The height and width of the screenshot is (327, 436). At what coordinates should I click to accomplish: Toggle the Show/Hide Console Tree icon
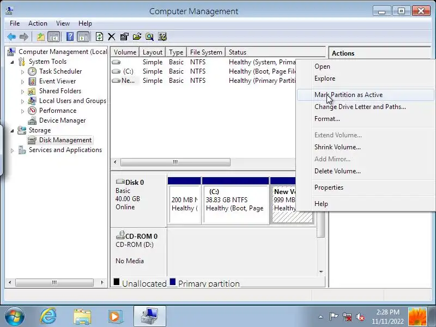coord(53,37)
